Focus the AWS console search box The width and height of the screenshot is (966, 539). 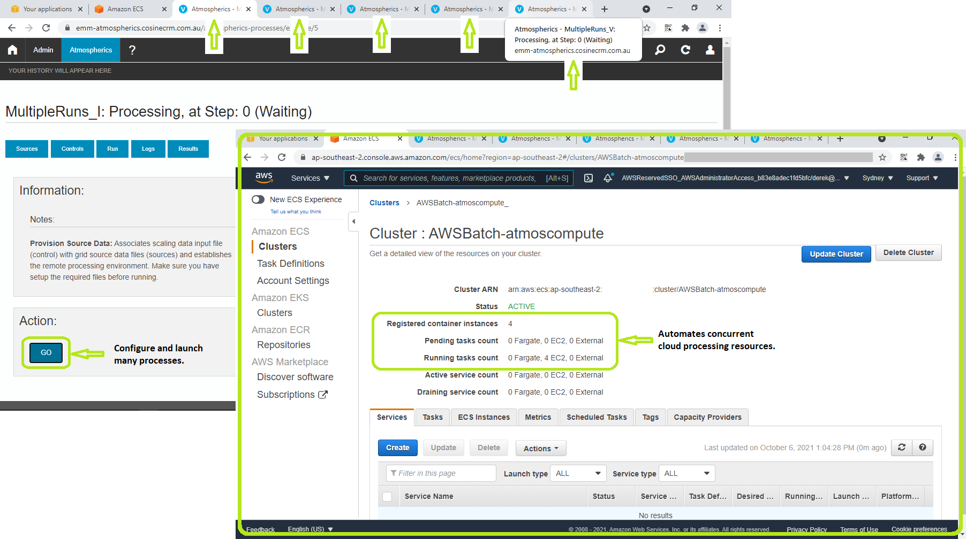[459, 178]
